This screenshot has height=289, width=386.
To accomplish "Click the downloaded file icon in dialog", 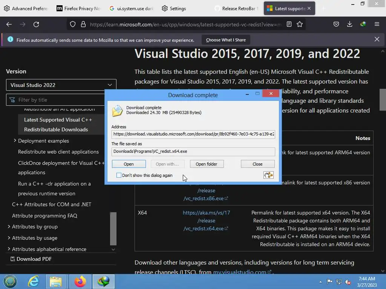I will (x=117, y=111).
